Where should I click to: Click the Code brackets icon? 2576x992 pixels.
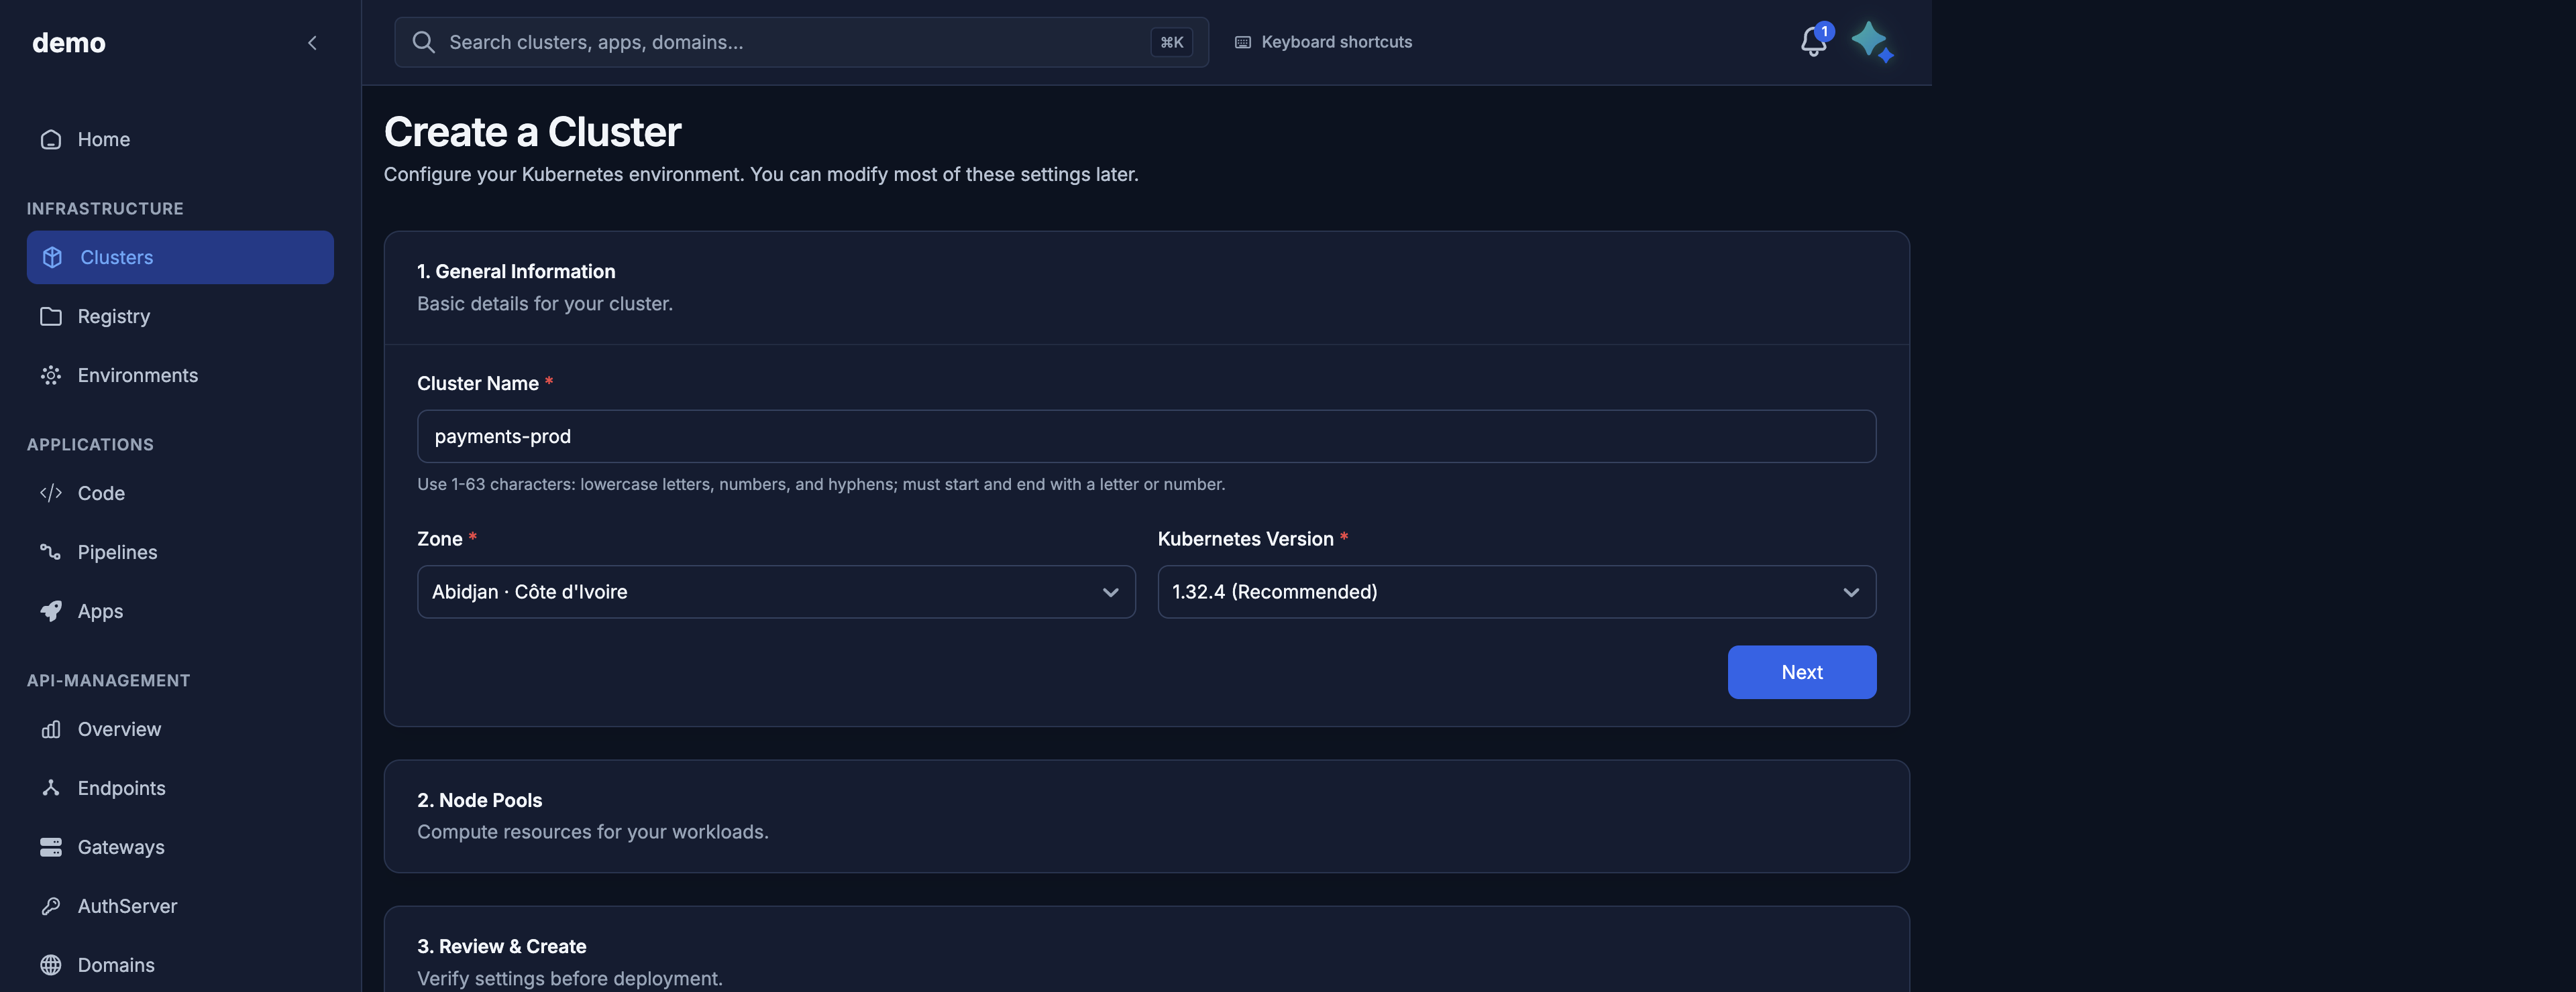51,493
